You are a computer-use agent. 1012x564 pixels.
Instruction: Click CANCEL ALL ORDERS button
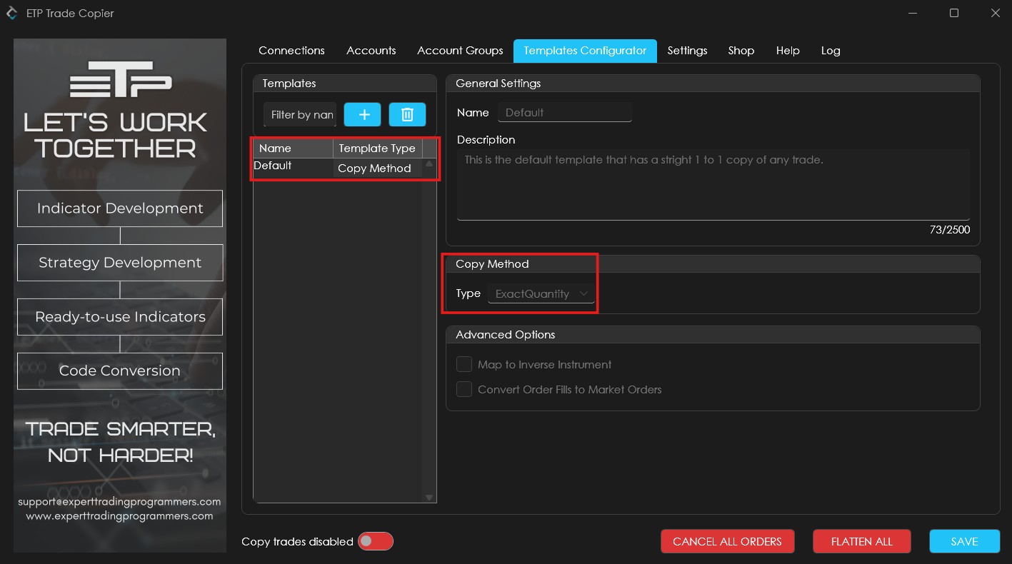click(727, 541)
